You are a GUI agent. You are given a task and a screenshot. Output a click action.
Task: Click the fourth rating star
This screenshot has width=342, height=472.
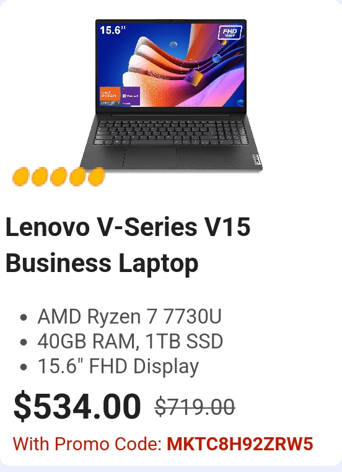click(77, 177)
